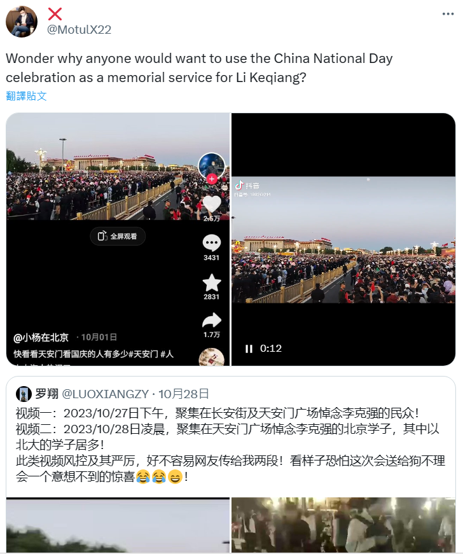
Task: Click the 翻譯貼文 translate post link
Action: (27, 96)
